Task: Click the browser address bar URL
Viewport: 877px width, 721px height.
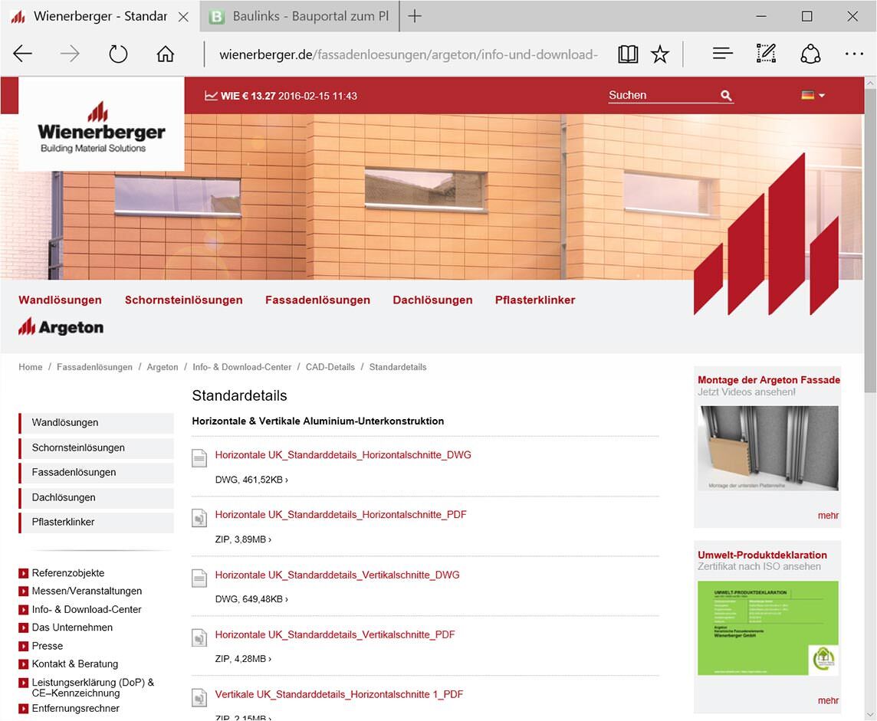Action: click(x=409, y=54)
